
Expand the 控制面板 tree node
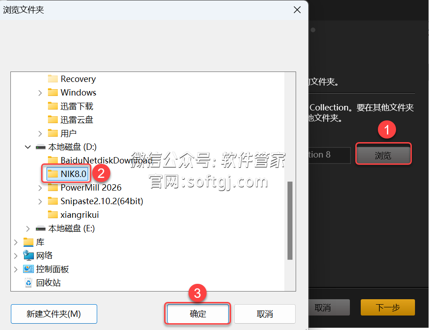(15, 269)
